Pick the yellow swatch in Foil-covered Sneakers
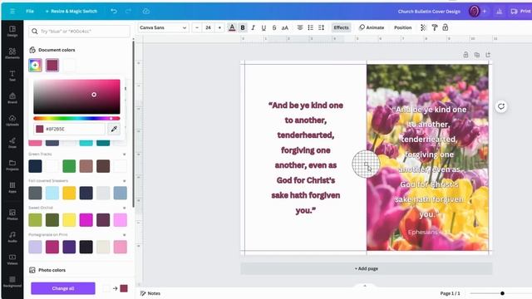Viewport: 532px width, 299px height. click(x=69, y=193)
